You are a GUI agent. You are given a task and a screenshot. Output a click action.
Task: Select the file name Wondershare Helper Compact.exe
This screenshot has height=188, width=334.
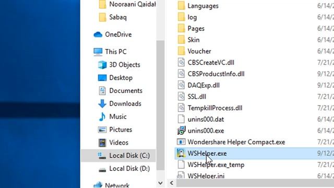pos(236,142)
